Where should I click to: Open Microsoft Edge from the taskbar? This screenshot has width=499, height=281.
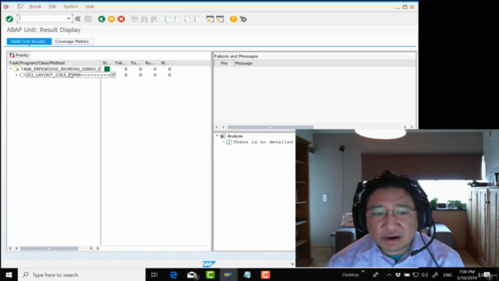point(173,275)
